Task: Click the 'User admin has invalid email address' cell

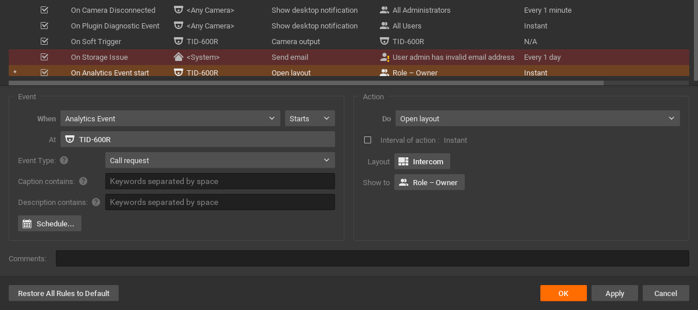Action: [x=454, y=57]
